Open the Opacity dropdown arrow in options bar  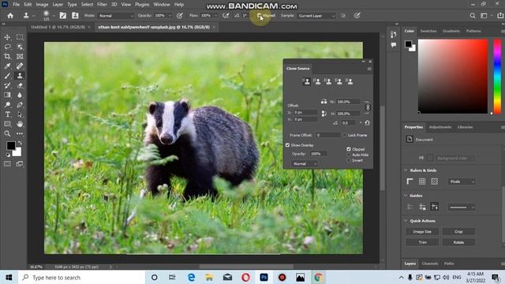tap(170, 16)
